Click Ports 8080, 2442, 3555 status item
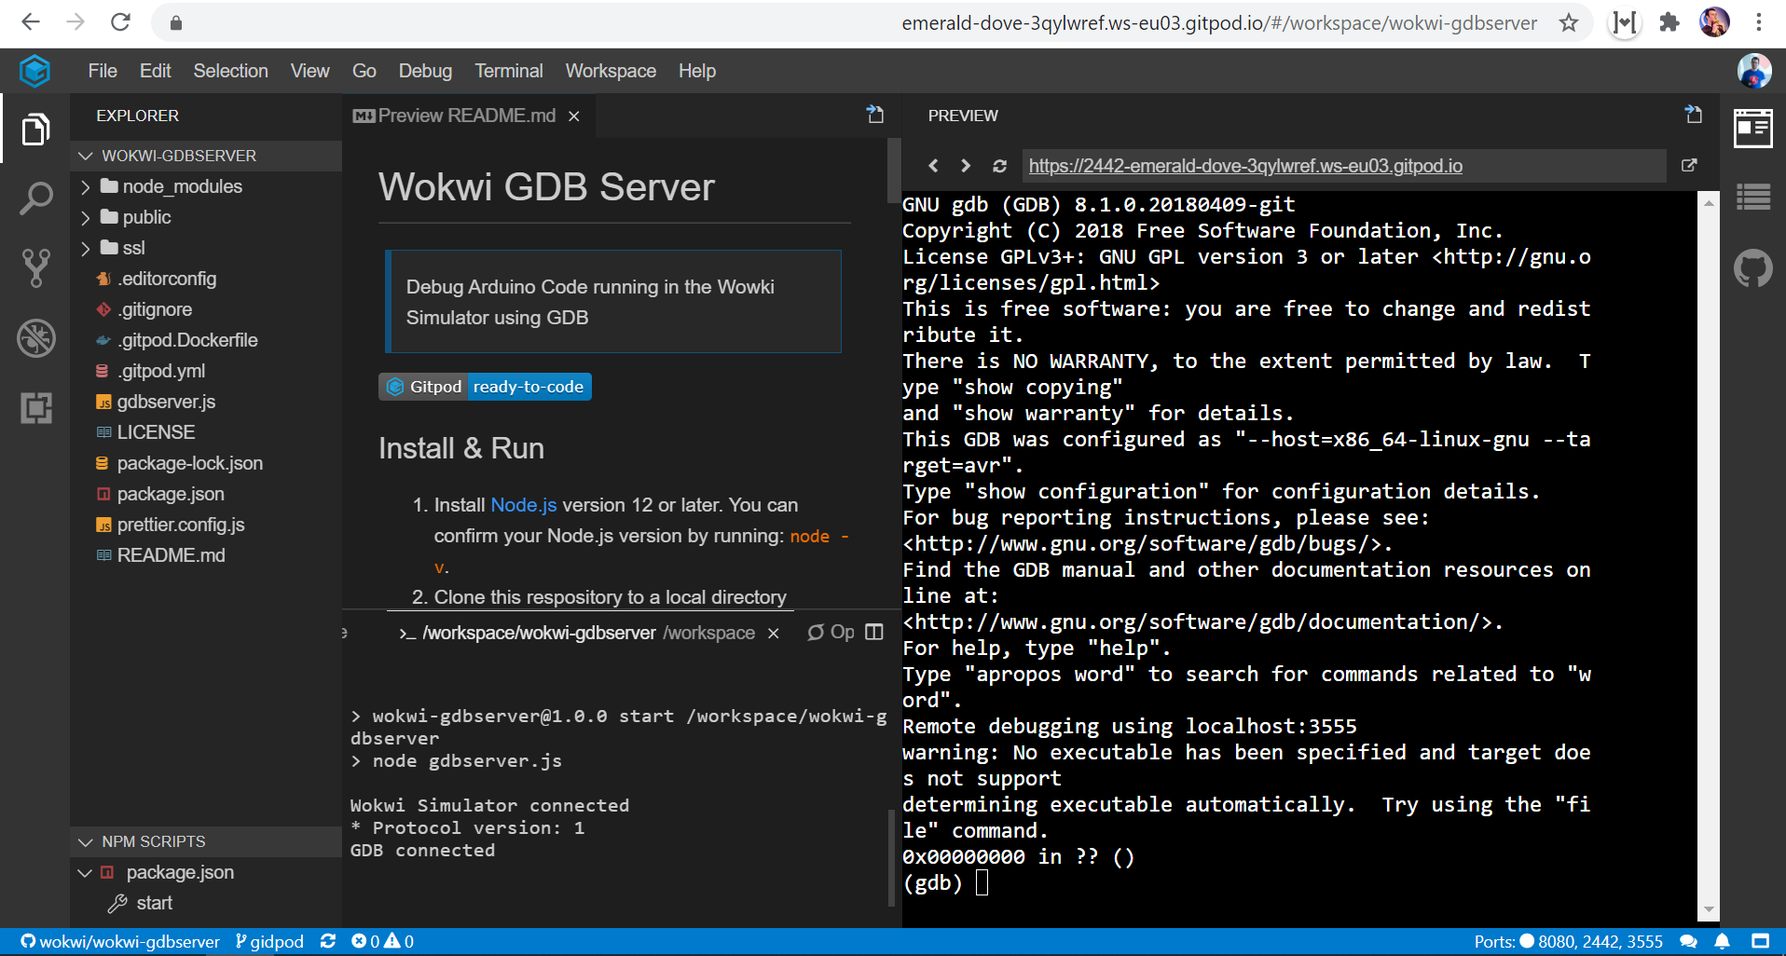The height and width of the screenshot is (956, 1786). (x=1569, y=941)
